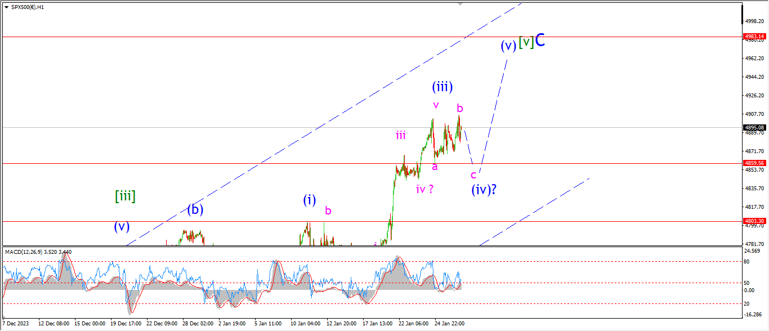This screenshot has height=331, width=769.
Task: Select the red 4859.56 price tag
Action: click(754, 163)
